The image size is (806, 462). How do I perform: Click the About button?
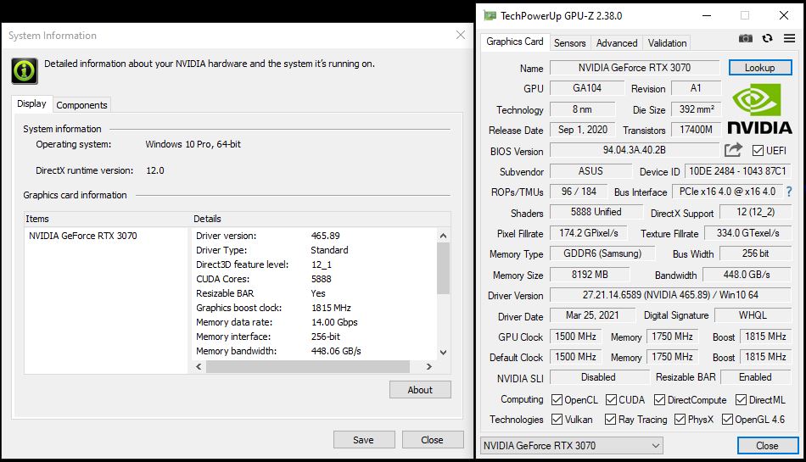click(x=420, y=390)
